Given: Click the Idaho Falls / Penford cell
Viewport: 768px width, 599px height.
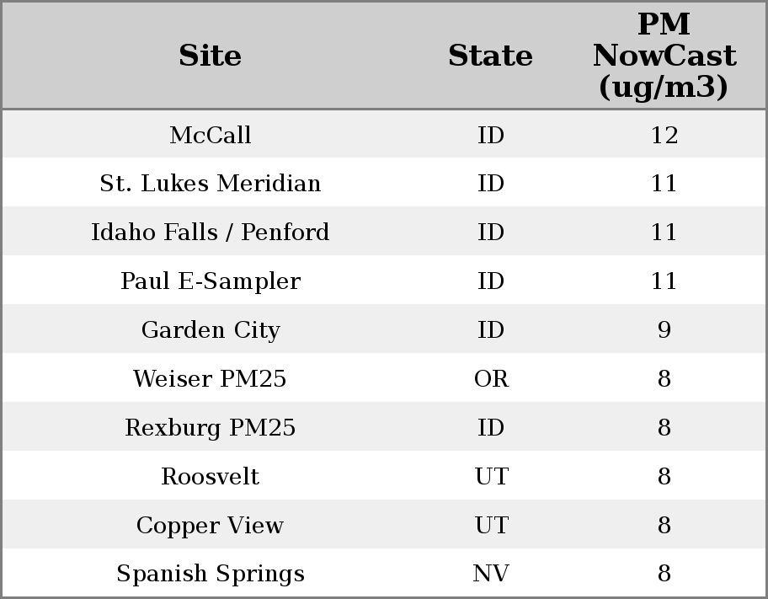Looking at the screenshot, I should point(211,233).
